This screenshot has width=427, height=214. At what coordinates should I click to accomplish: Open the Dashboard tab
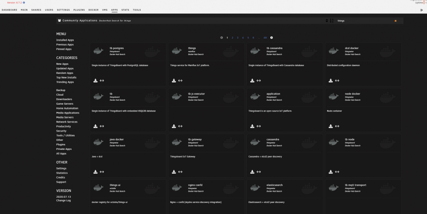coord(9,10)
